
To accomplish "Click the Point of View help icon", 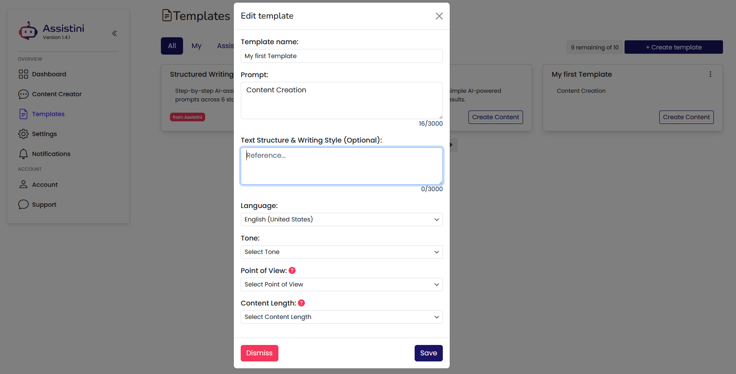I will click(x=292, y=270).
